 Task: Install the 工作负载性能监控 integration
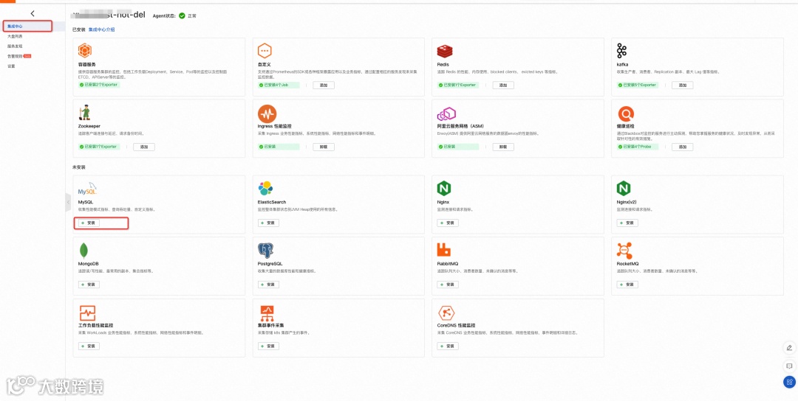coord(89,346)
